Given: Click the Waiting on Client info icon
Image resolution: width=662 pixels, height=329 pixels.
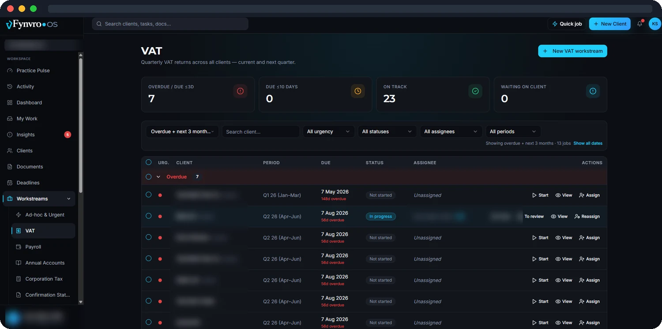Looking at the screenshot, I should pos(593,91).
